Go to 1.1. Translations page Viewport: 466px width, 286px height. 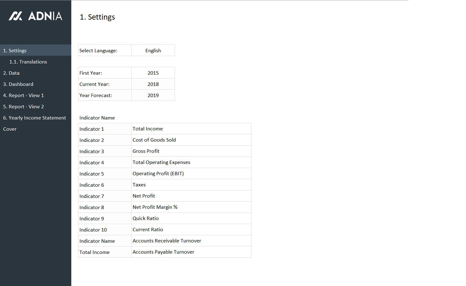pyautogui.click(x=28, y=62)
